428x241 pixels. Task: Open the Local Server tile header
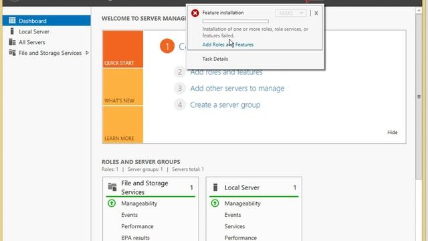click(254, 187)
